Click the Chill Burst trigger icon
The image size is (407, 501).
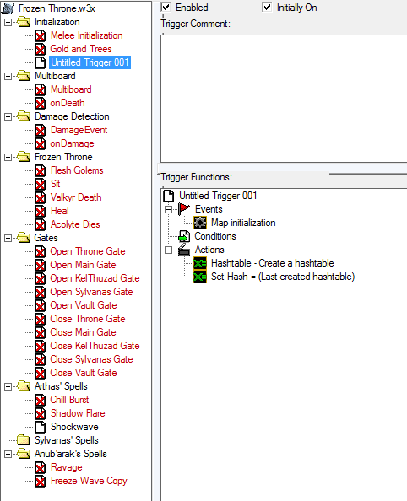tap(40, 400)
